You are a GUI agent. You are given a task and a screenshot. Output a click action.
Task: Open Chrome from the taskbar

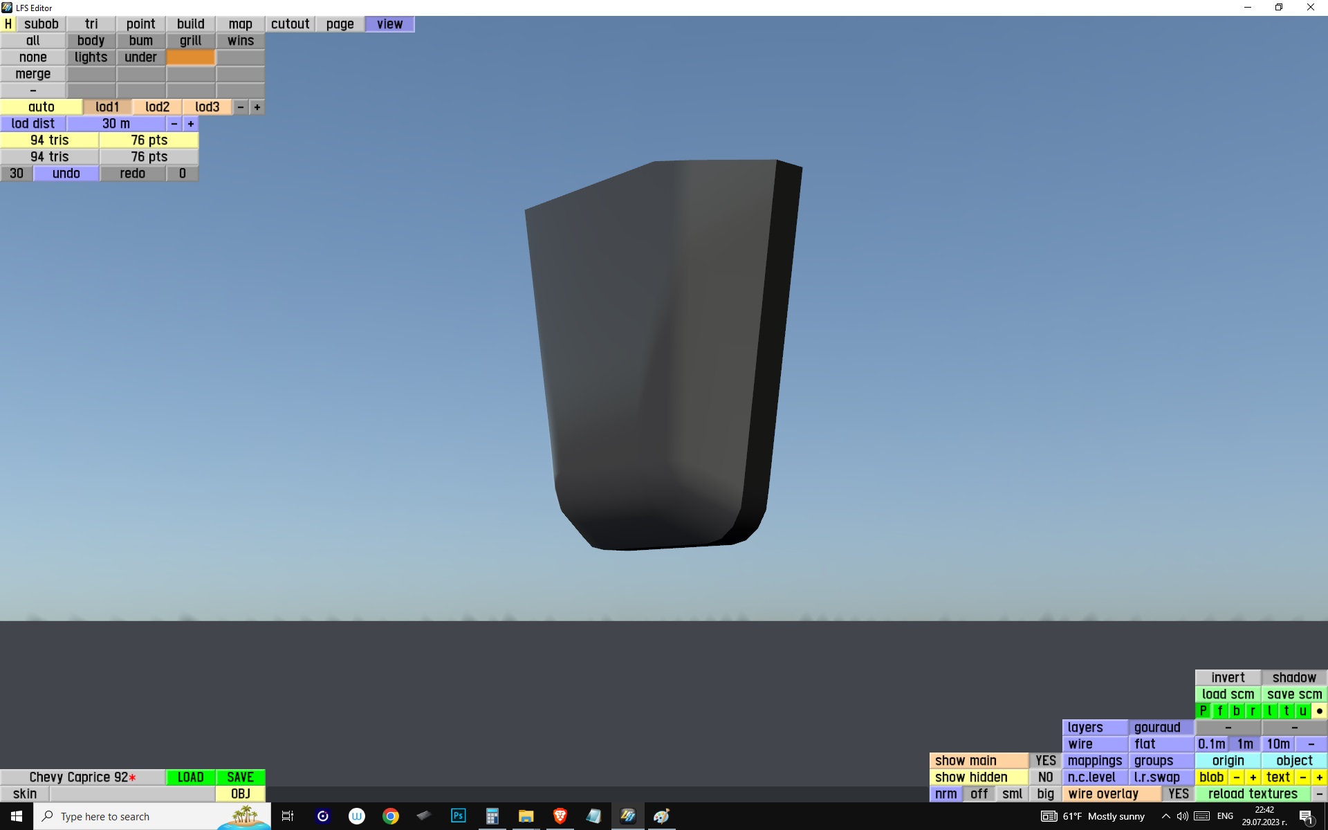pos(391,816)
